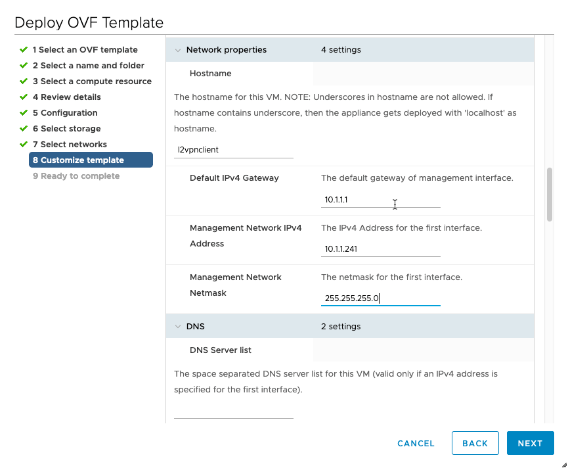Click the empty DNS Server list field

click(x=233, y=411)
